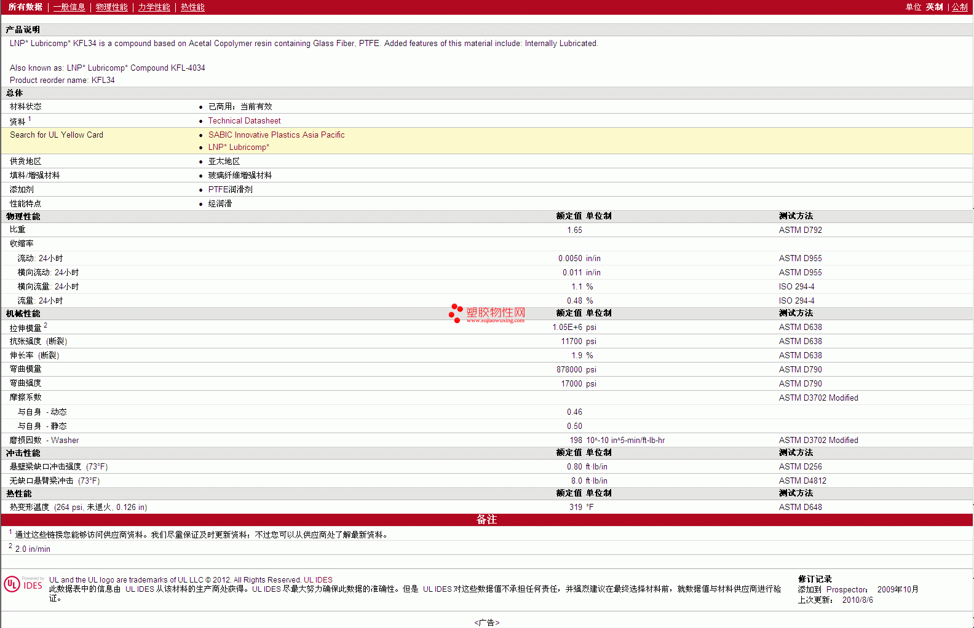Switch units to 英制
Viewport: 974px width, 628px height.
[934, 7]
